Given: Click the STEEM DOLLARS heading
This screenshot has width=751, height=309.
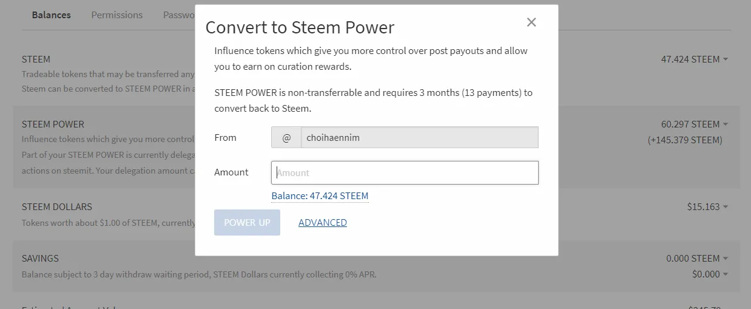Looking at the screenshot, I should click(57, 206).
